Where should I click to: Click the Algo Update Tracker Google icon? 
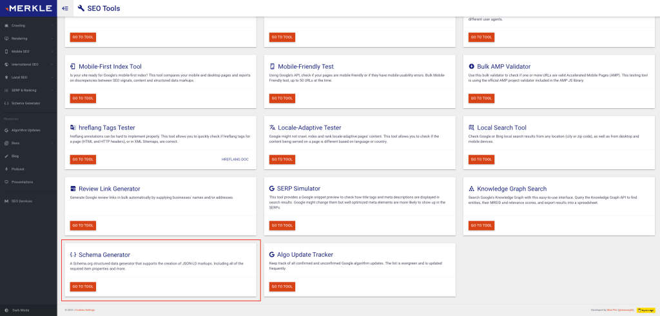(272, 255)
